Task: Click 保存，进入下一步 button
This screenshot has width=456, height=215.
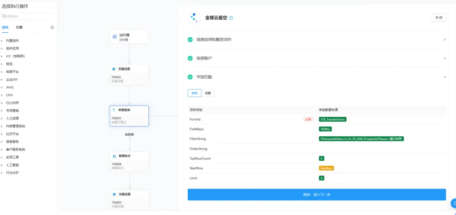Action: (317, 195)
